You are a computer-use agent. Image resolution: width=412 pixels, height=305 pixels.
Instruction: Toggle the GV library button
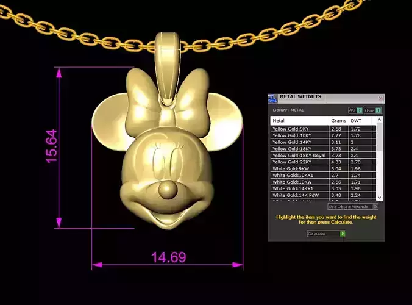pyautogui.click(x=355, y=110)
